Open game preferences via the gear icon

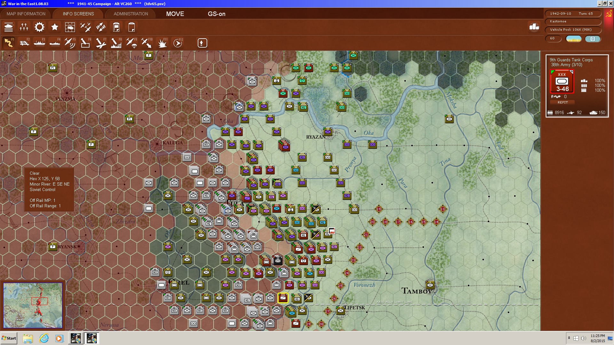pyautogui.click(x=39, y=27)
